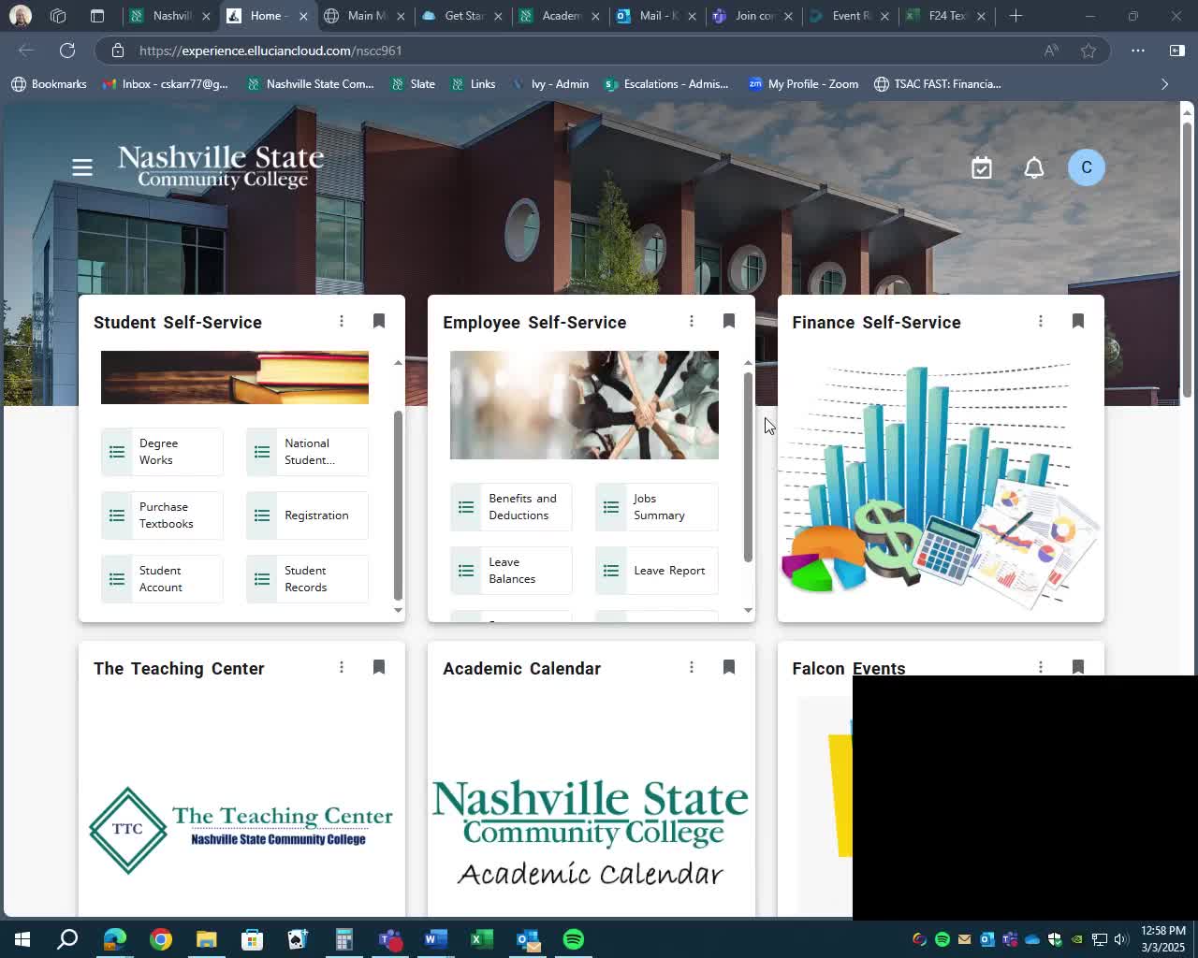Open the hamburger navigation menu

pos(82,167)
